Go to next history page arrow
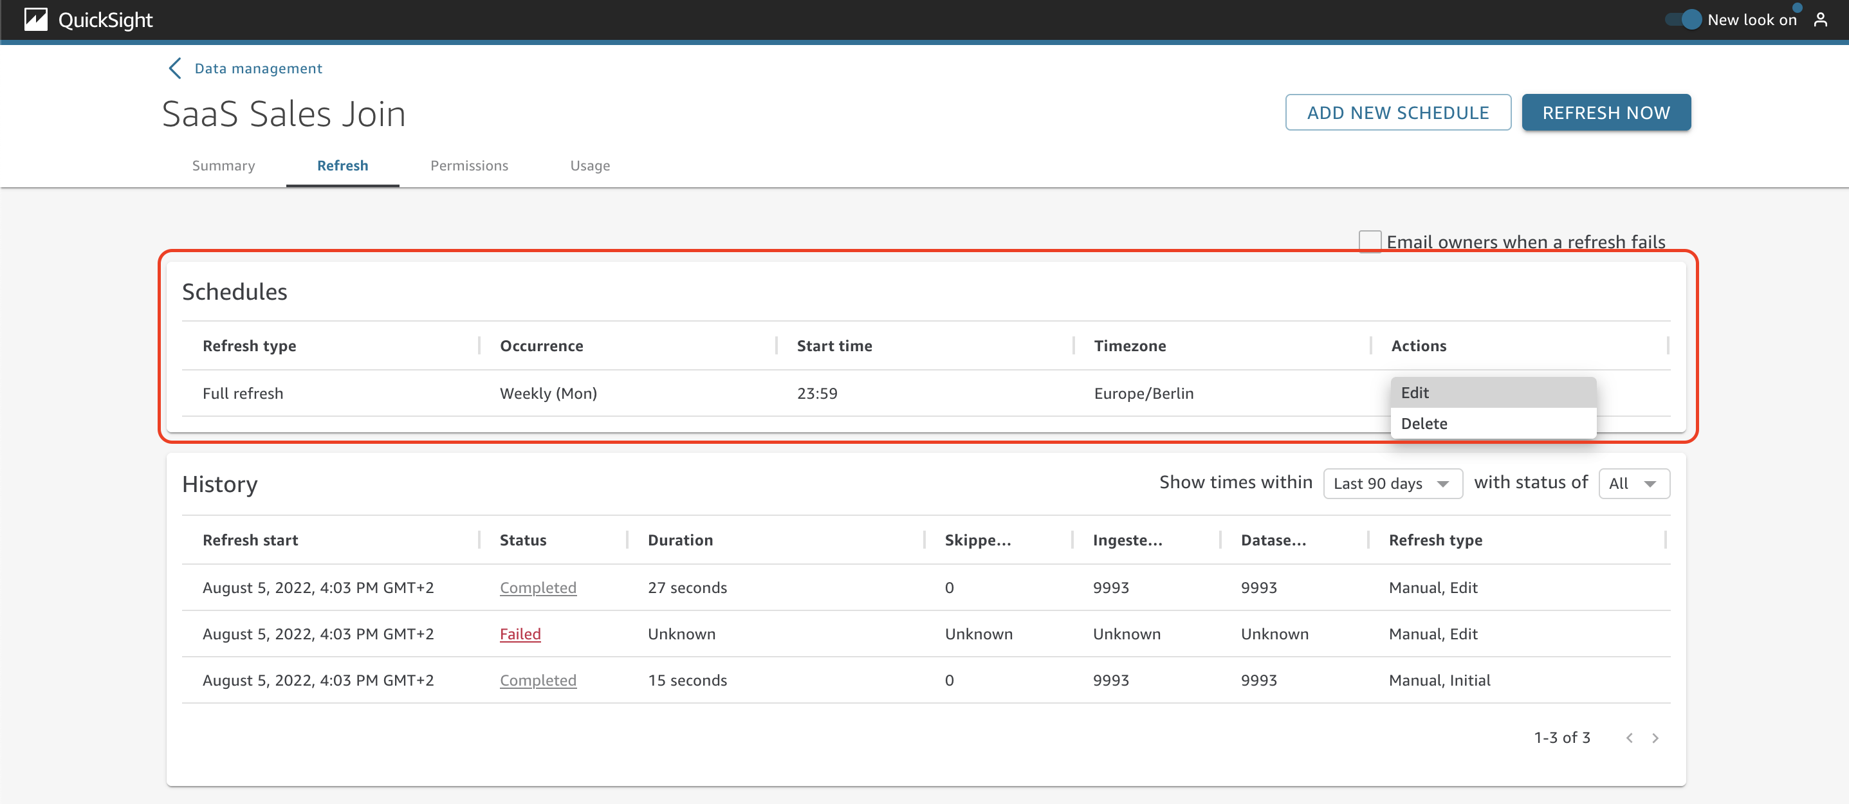 (1655, 738)
